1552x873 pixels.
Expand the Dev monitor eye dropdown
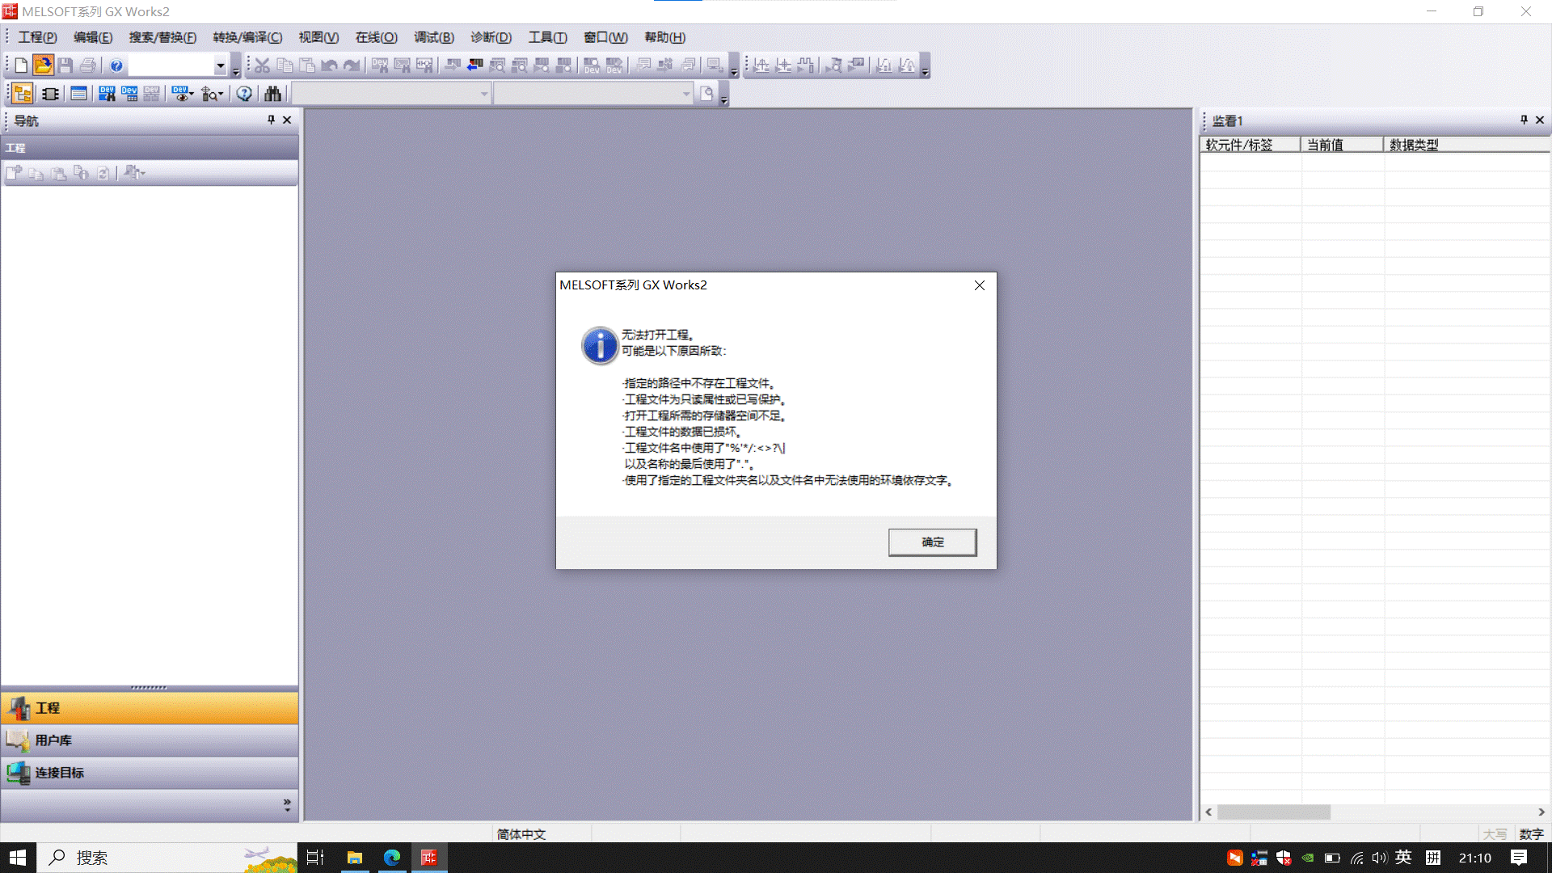[x=191, y=94]
